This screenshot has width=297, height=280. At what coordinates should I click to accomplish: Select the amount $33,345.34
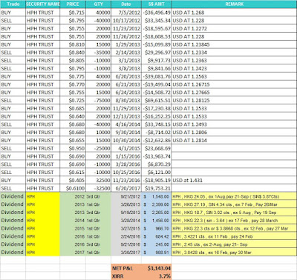coord(156,21)
